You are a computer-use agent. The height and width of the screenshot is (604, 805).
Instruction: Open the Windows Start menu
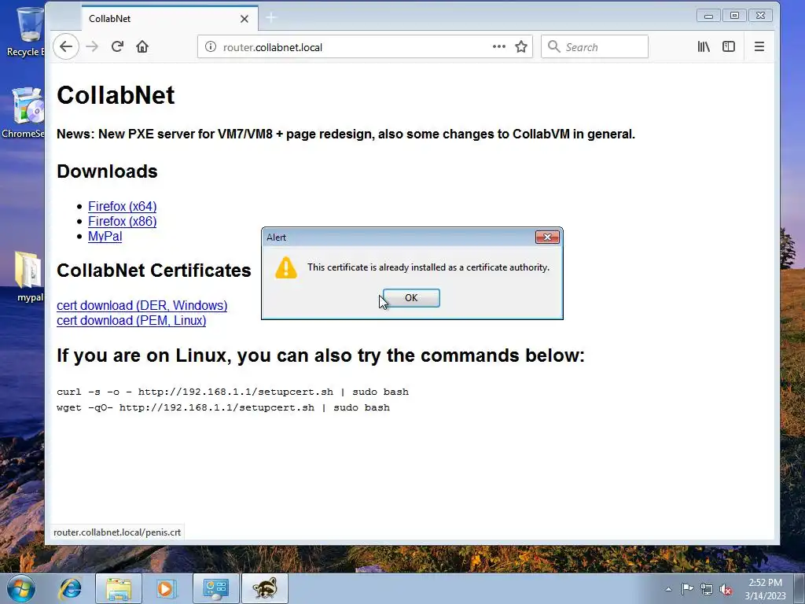(21, 588)
